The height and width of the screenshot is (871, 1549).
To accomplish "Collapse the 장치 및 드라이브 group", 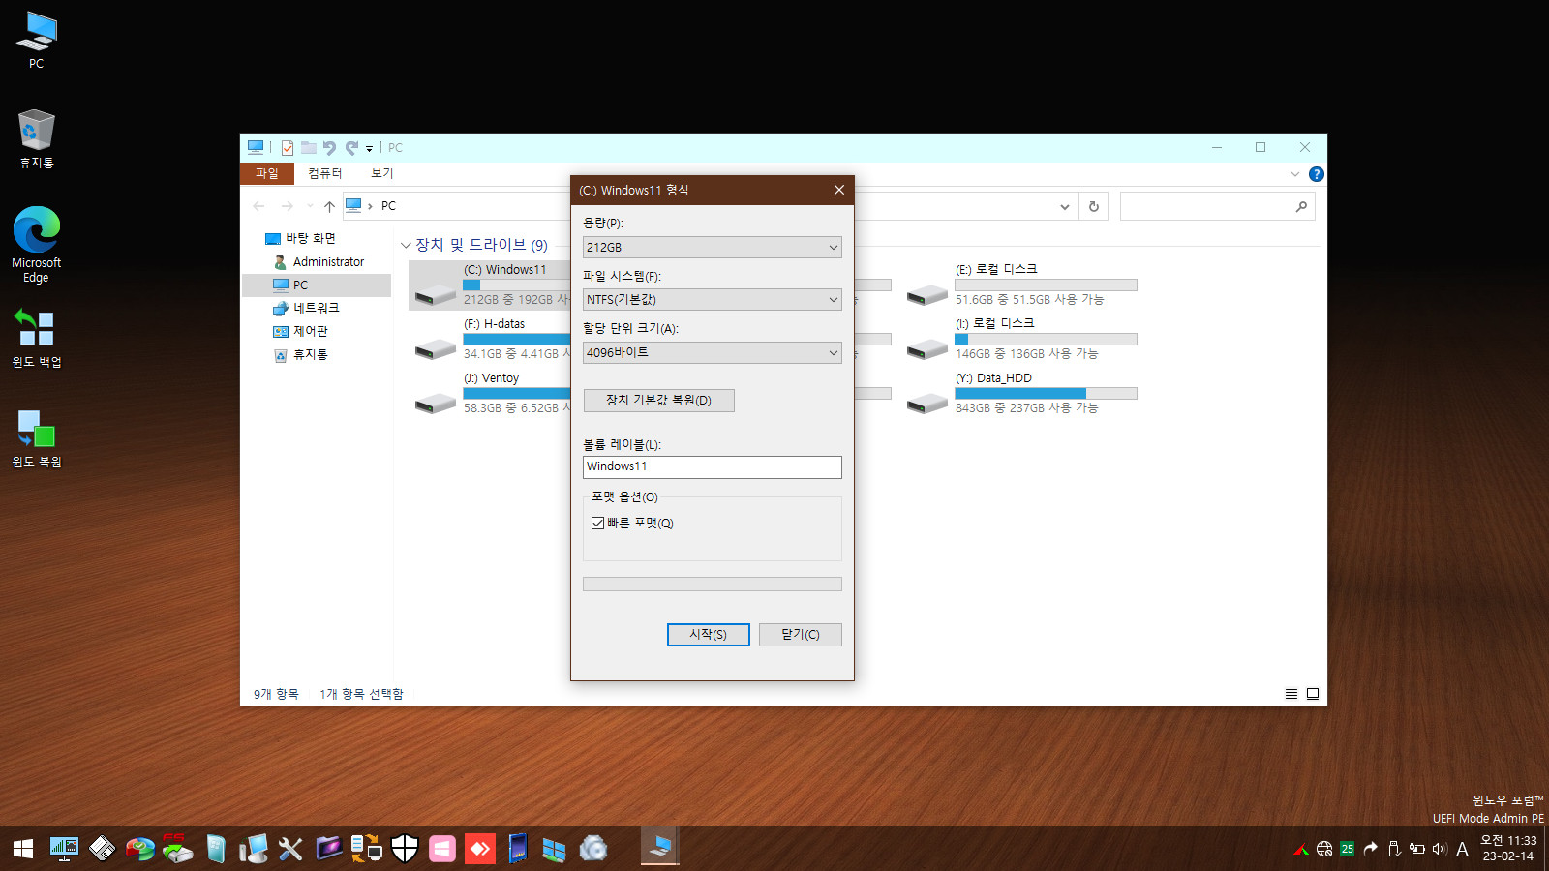I will coord(407,246).
